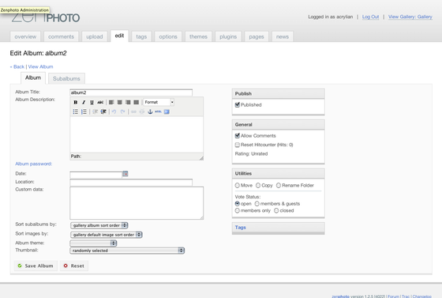Insert a hyperlink in the editor
442x298 pixels.
[133, 111]
